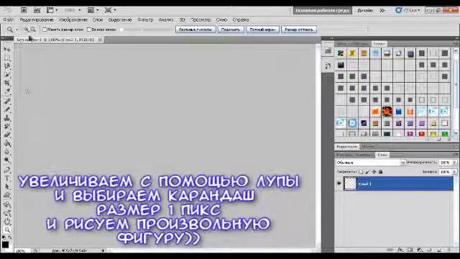Select the Move tool
The image size is (460, 259).
click(7, 50)
